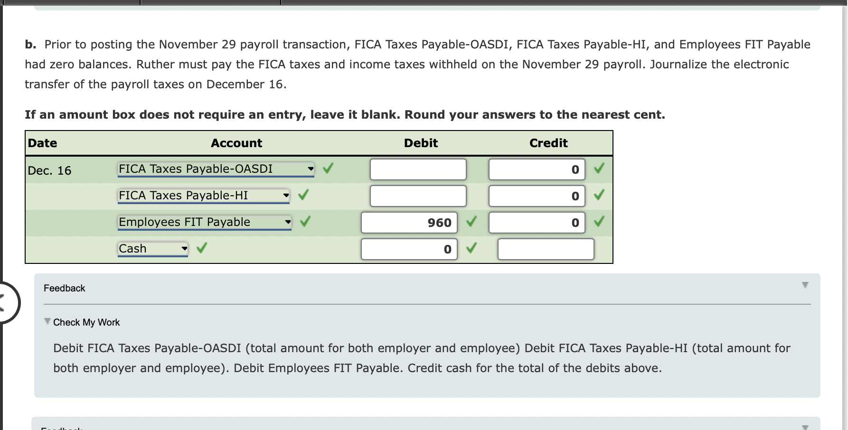Viewport: 848px width, 430px height.
Task: Click the checkmark beside FICA Taxes Payable-HI account
Action: [303, 194]
